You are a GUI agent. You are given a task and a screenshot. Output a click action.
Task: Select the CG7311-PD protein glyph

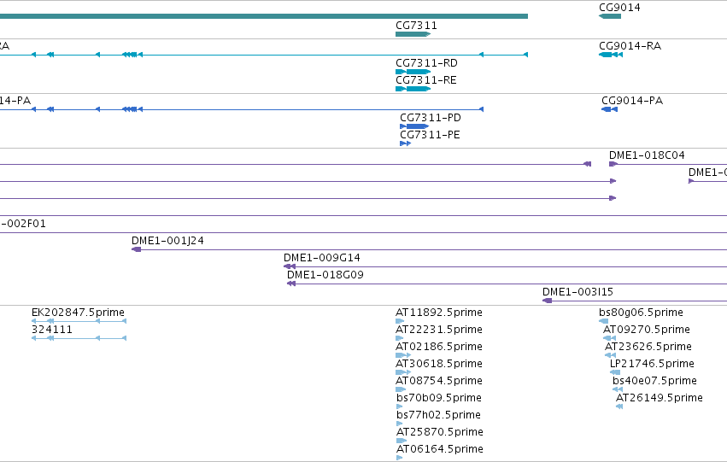pyautogui.click(x=414, y=126)
